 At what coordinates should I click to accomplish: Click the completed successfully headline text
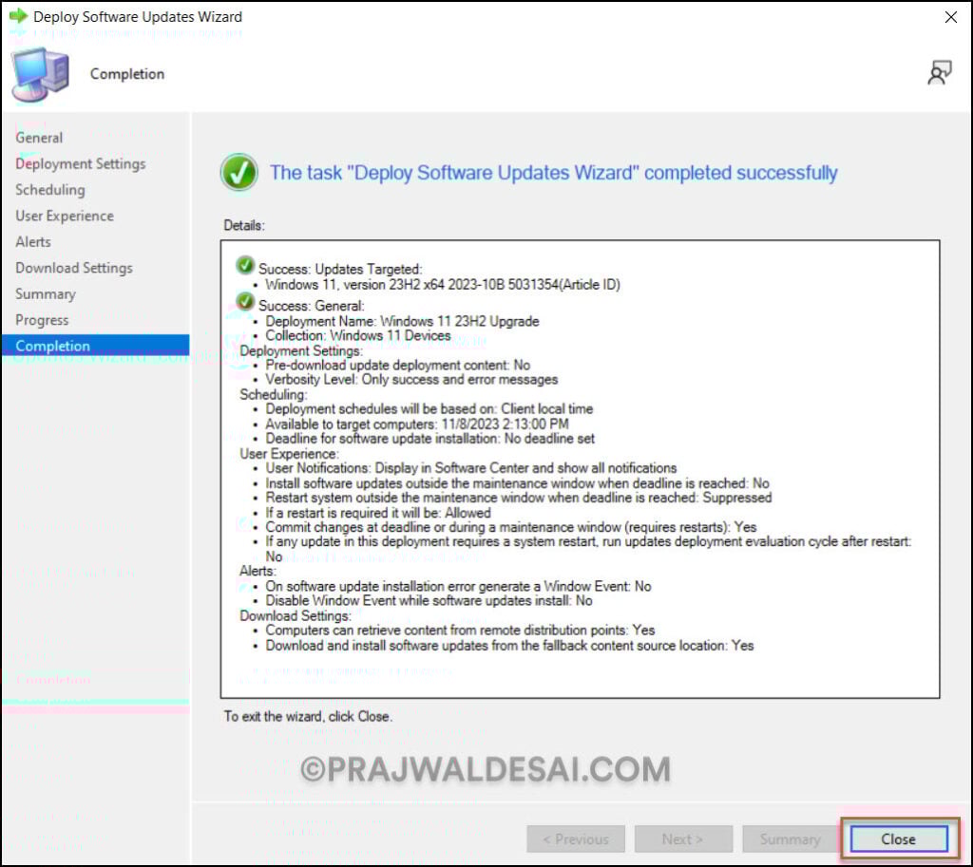pyautogui.click(x=554, y=173)
